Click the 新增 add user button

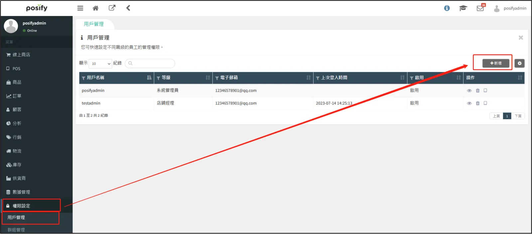[x=496, y=63]
